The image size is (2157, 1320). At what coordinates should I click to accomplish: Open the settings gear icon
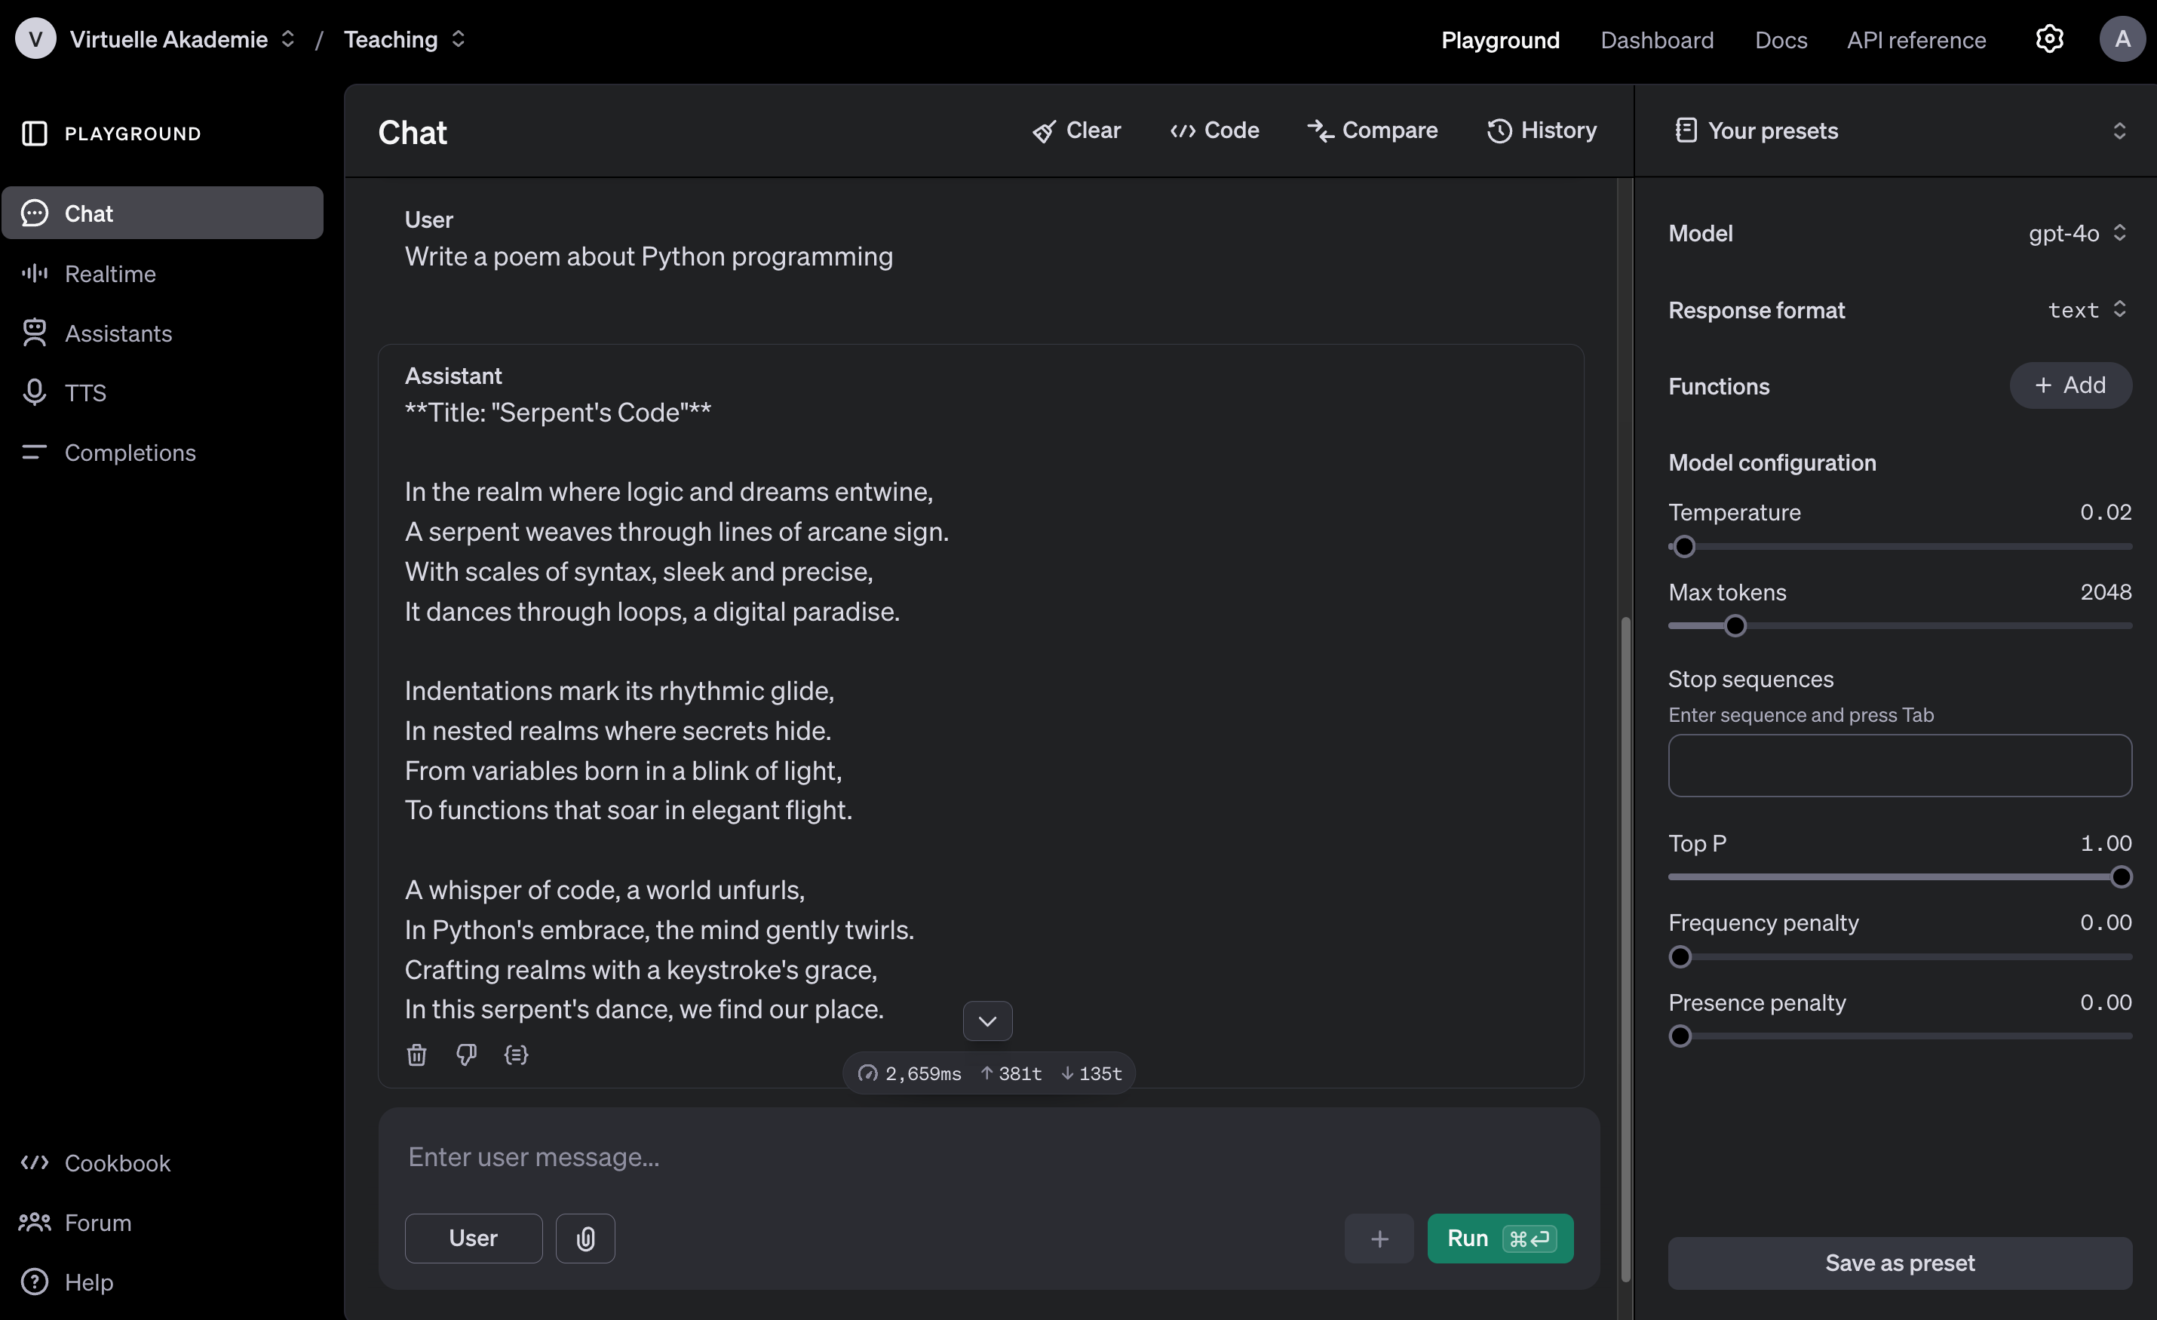click(2049, 39)
